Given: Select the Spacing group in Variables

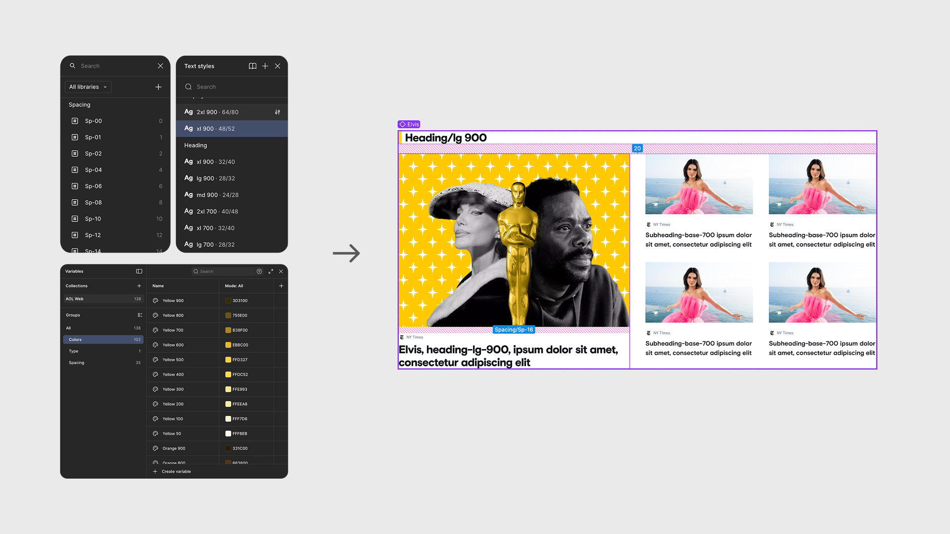Looking at the screenshot, I should click(x=77, y=363).
